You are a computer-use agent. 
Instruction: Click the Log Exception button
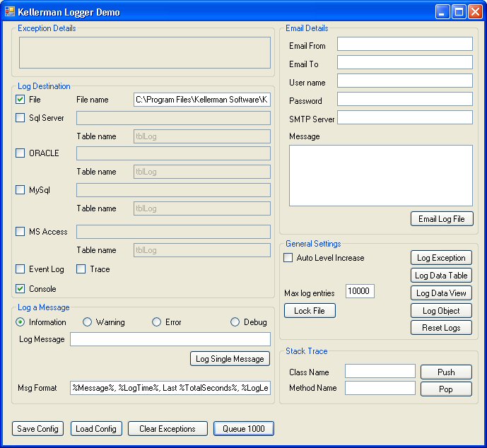click(441, 258)
